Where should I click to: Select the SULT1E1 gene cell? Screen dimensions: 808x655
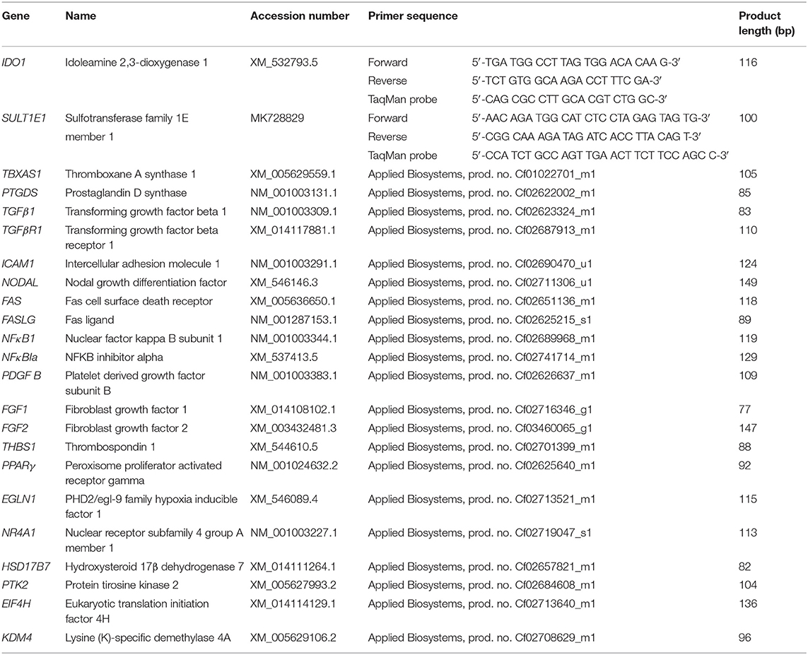[x=24, y=118]
